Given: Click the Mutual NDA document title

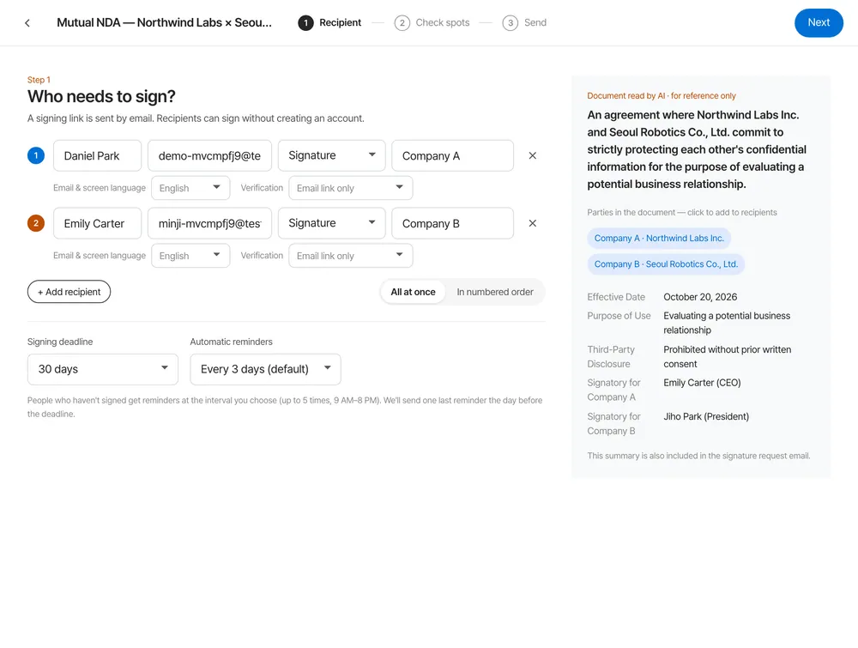Looking at the screenshot, I should (164, 23).
